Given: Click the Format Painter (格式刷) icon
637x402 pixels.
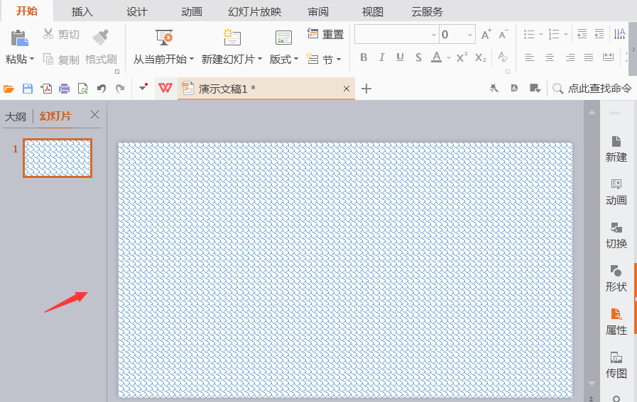Looking at the screenshot, I should tap(100, 37).
